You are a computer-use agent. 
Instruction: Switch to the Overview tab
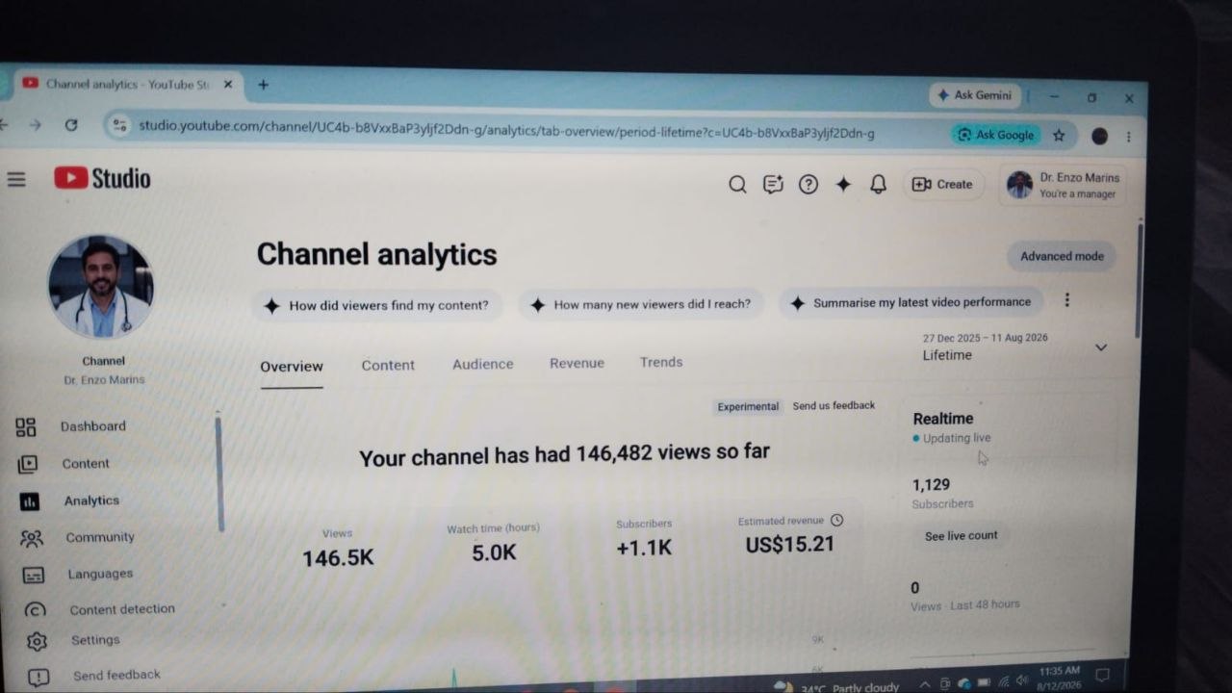tap(292, 367)
